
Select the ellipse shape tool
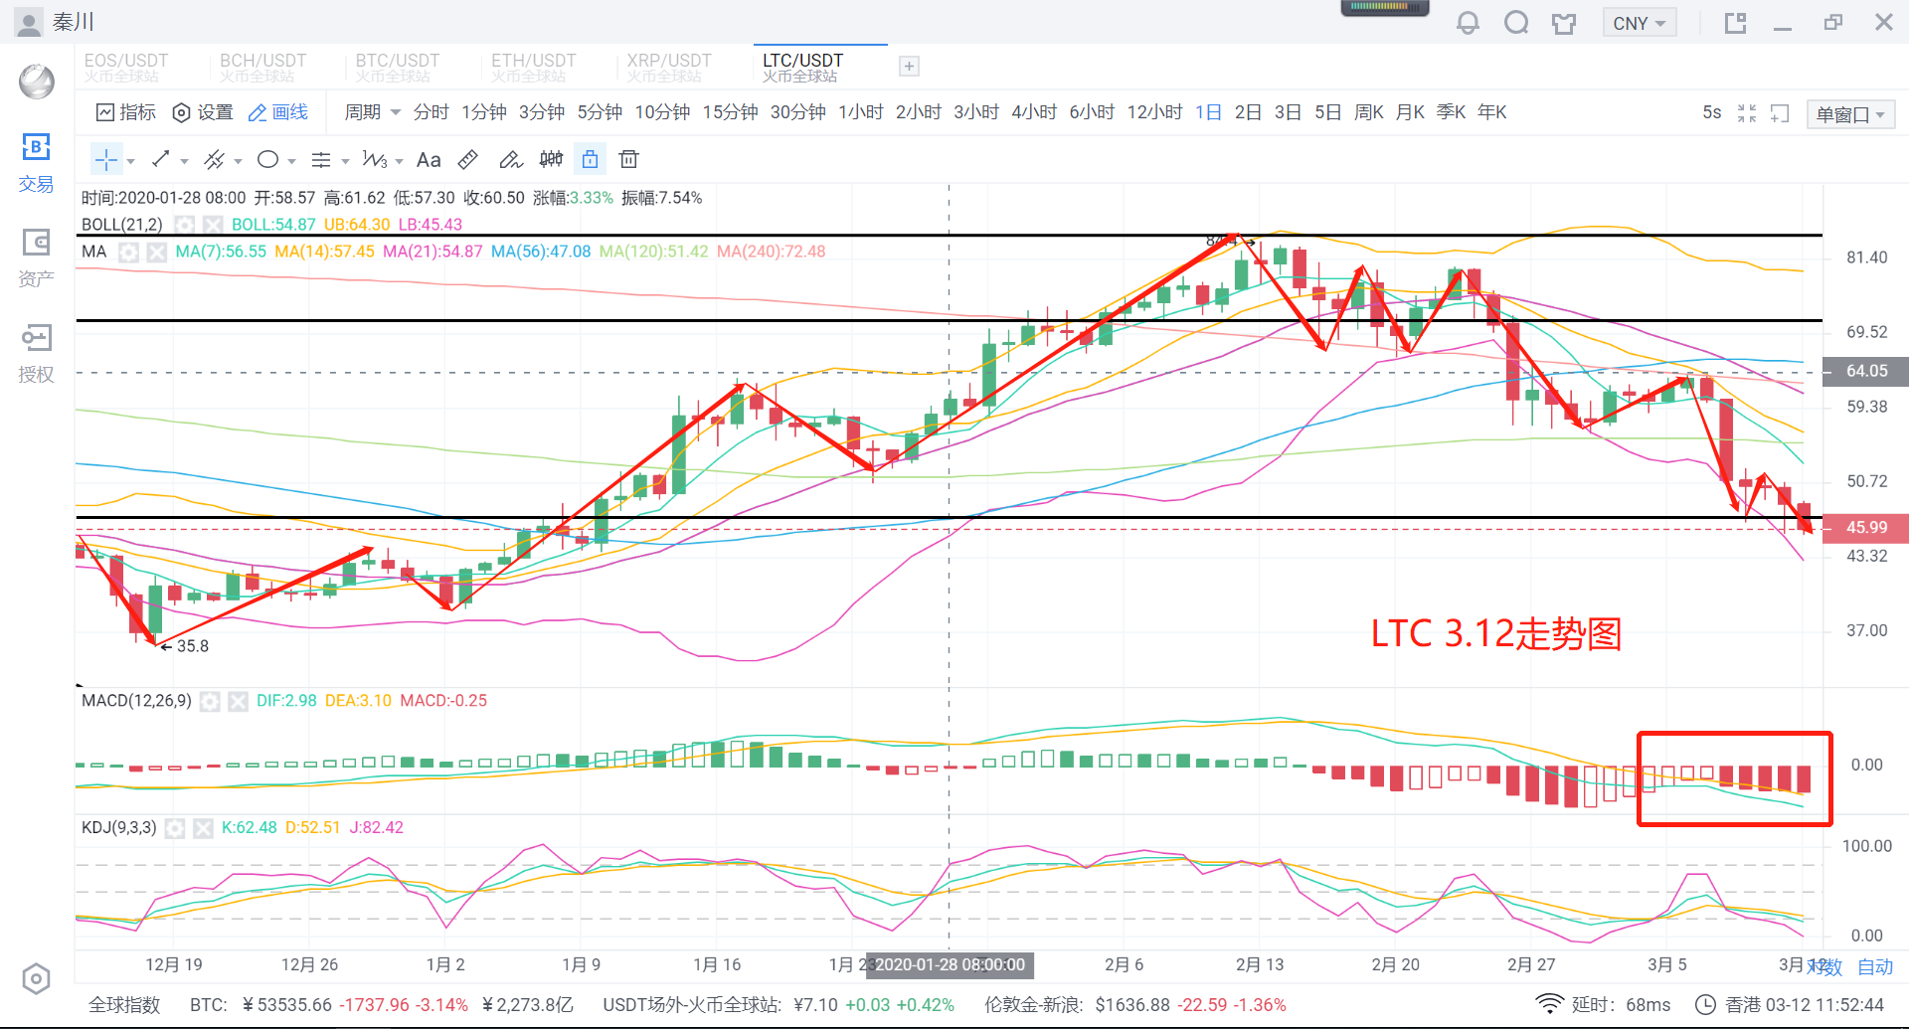click(267, 159)
